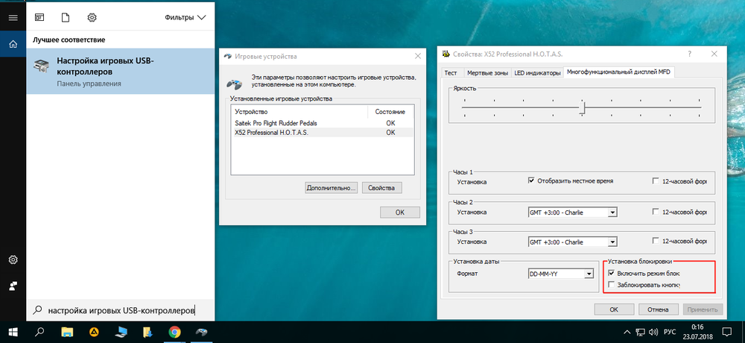
Task: Close the Игровые устройства window
Action: (418, 56)
